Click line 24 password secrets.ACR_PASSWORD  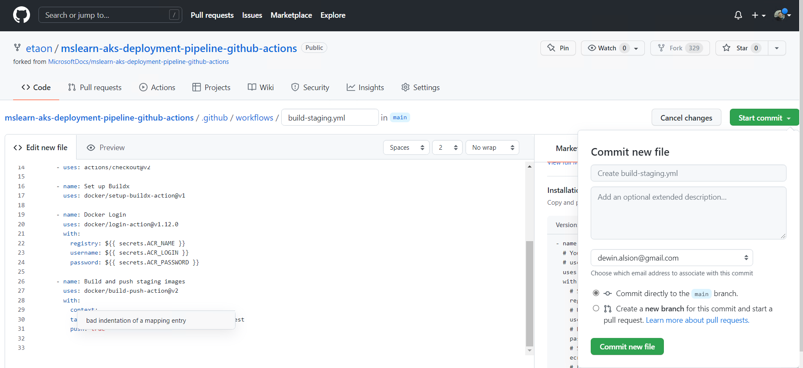[x=134, y=262]
